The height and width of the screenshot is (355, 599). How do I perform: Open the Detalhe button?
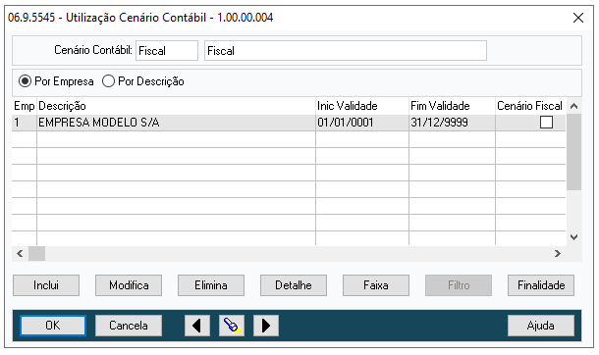pyautogui.click(x=294, y=285)
